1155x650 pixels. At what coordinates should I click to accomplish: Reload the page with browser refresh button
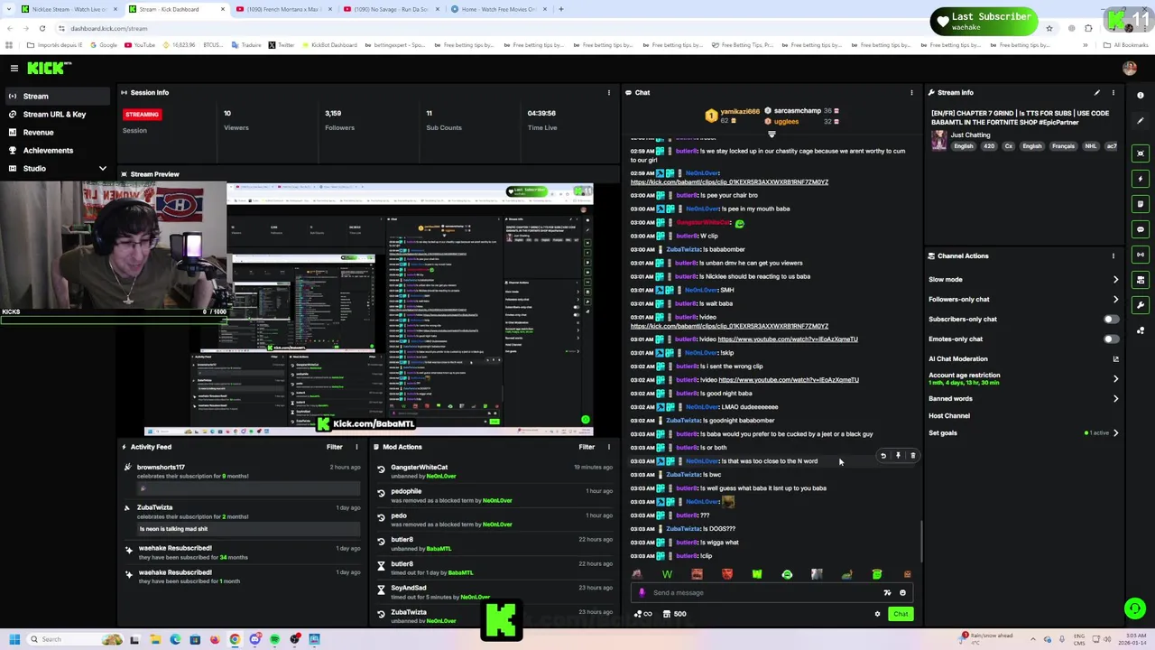pyautogui.click(x=42, y=28)
